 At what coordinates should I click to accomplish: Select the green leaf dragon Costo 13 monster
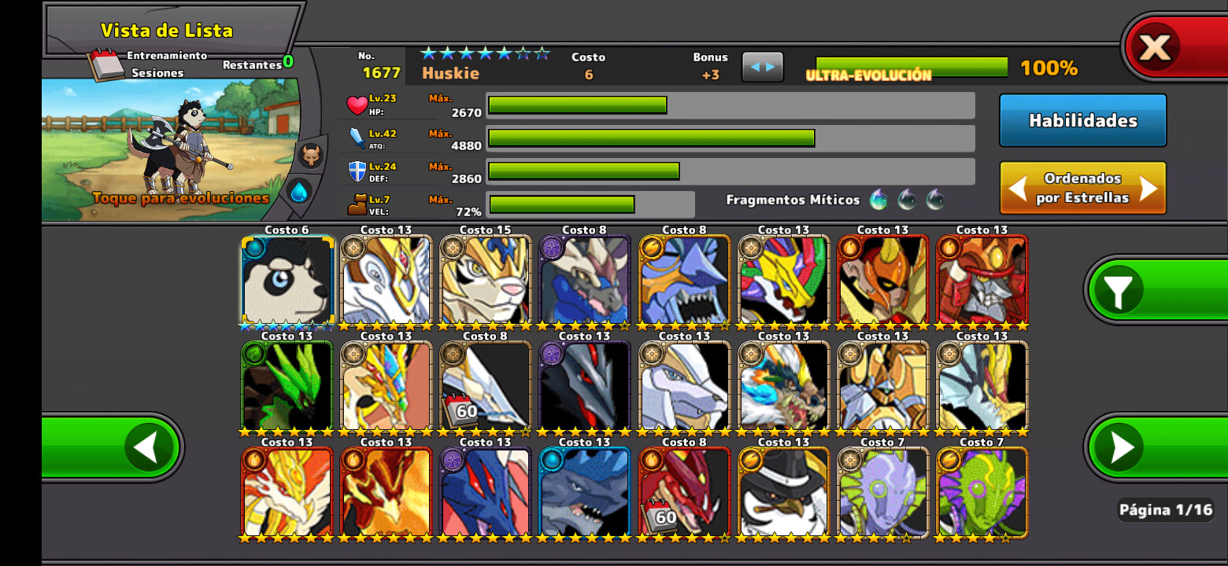click(287, 387)
